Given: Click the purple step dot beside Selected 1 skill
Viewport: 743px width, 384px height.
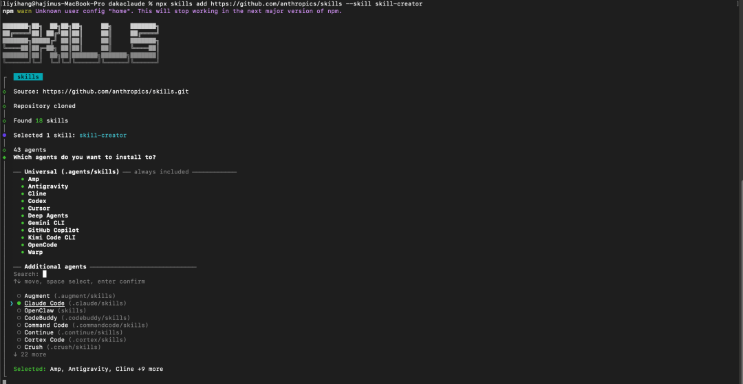Looking at the screenshot, I should tap(4, 136).
